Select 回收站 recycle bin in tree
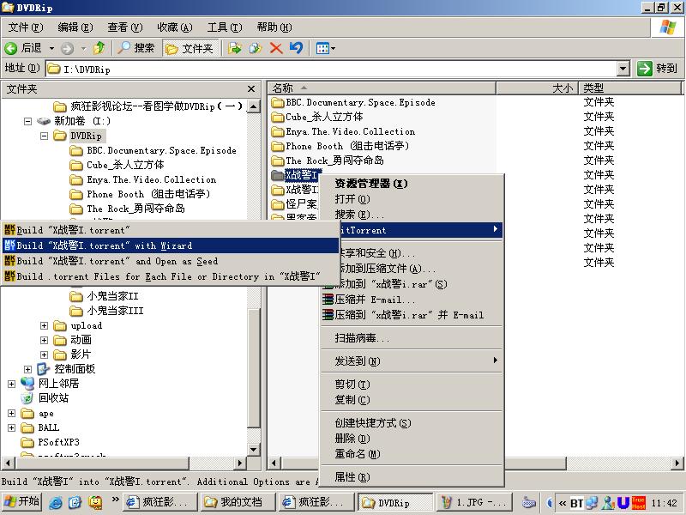The height and width of the screenshot is (515, 686). coord(53,398)
